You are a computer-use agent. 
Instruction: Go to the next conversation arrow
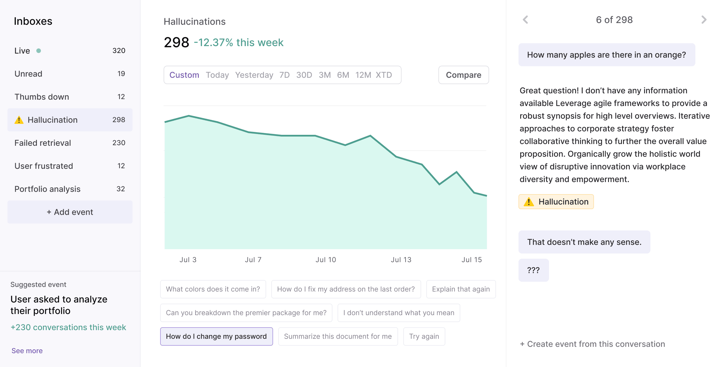pos(704,20)
